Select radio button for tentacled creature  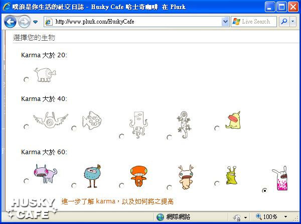121,136
